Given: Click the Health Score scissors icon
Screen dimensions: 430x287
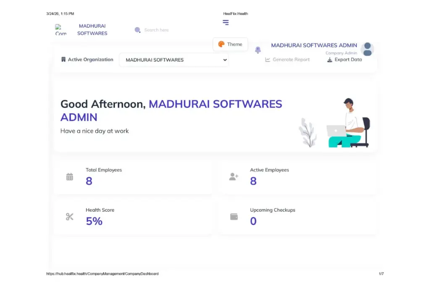Looking at the screenshot, I should [x=70, y=217].
